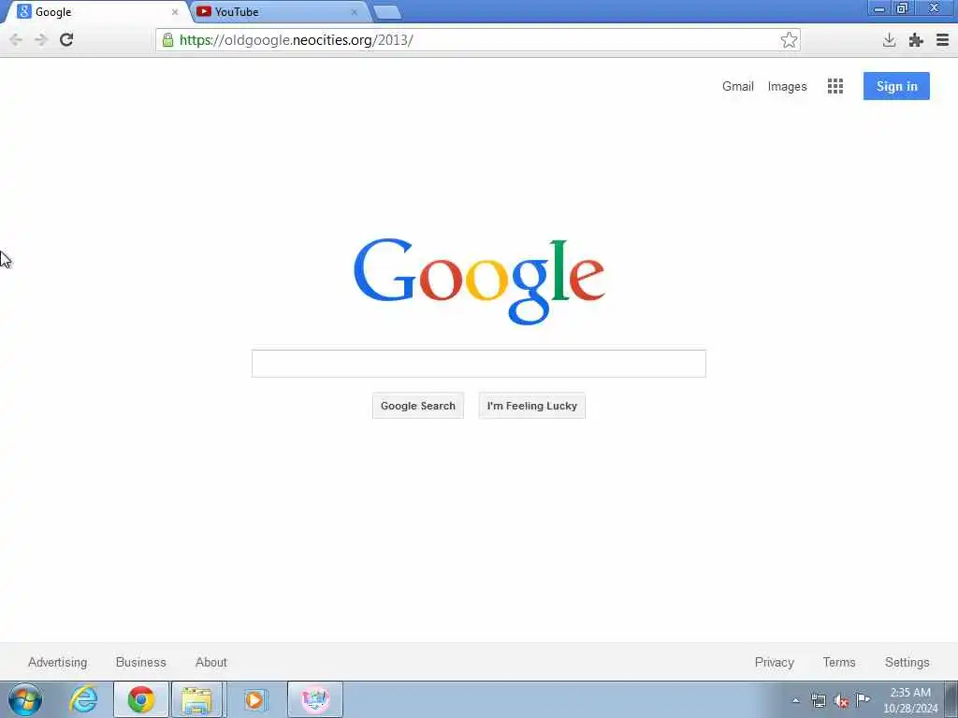
Task: Open the Privacy footer link
Action: (x=774, y=663)
